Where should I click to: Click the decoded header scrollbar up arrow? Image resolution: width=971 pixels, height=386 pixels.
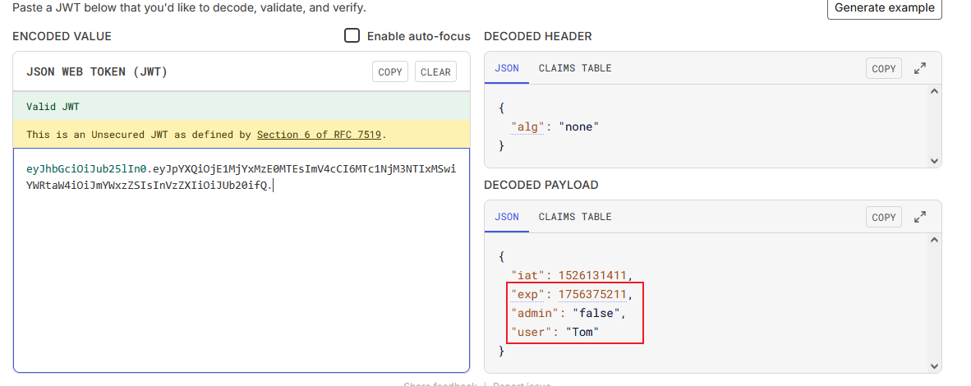tap(934, 92)
